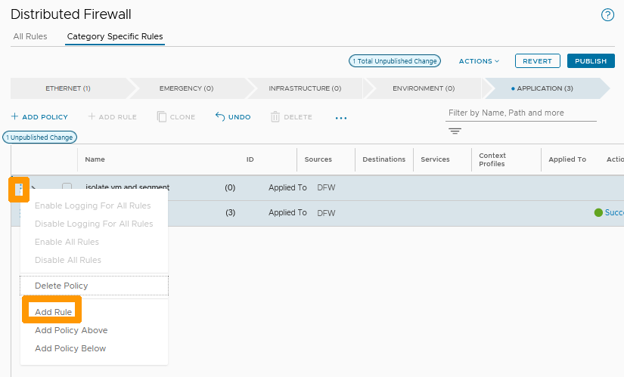Screen dimensions: 624x377
Task: Select checkbox for isolate vm and segment policy
Action: (x=67, y=187)
